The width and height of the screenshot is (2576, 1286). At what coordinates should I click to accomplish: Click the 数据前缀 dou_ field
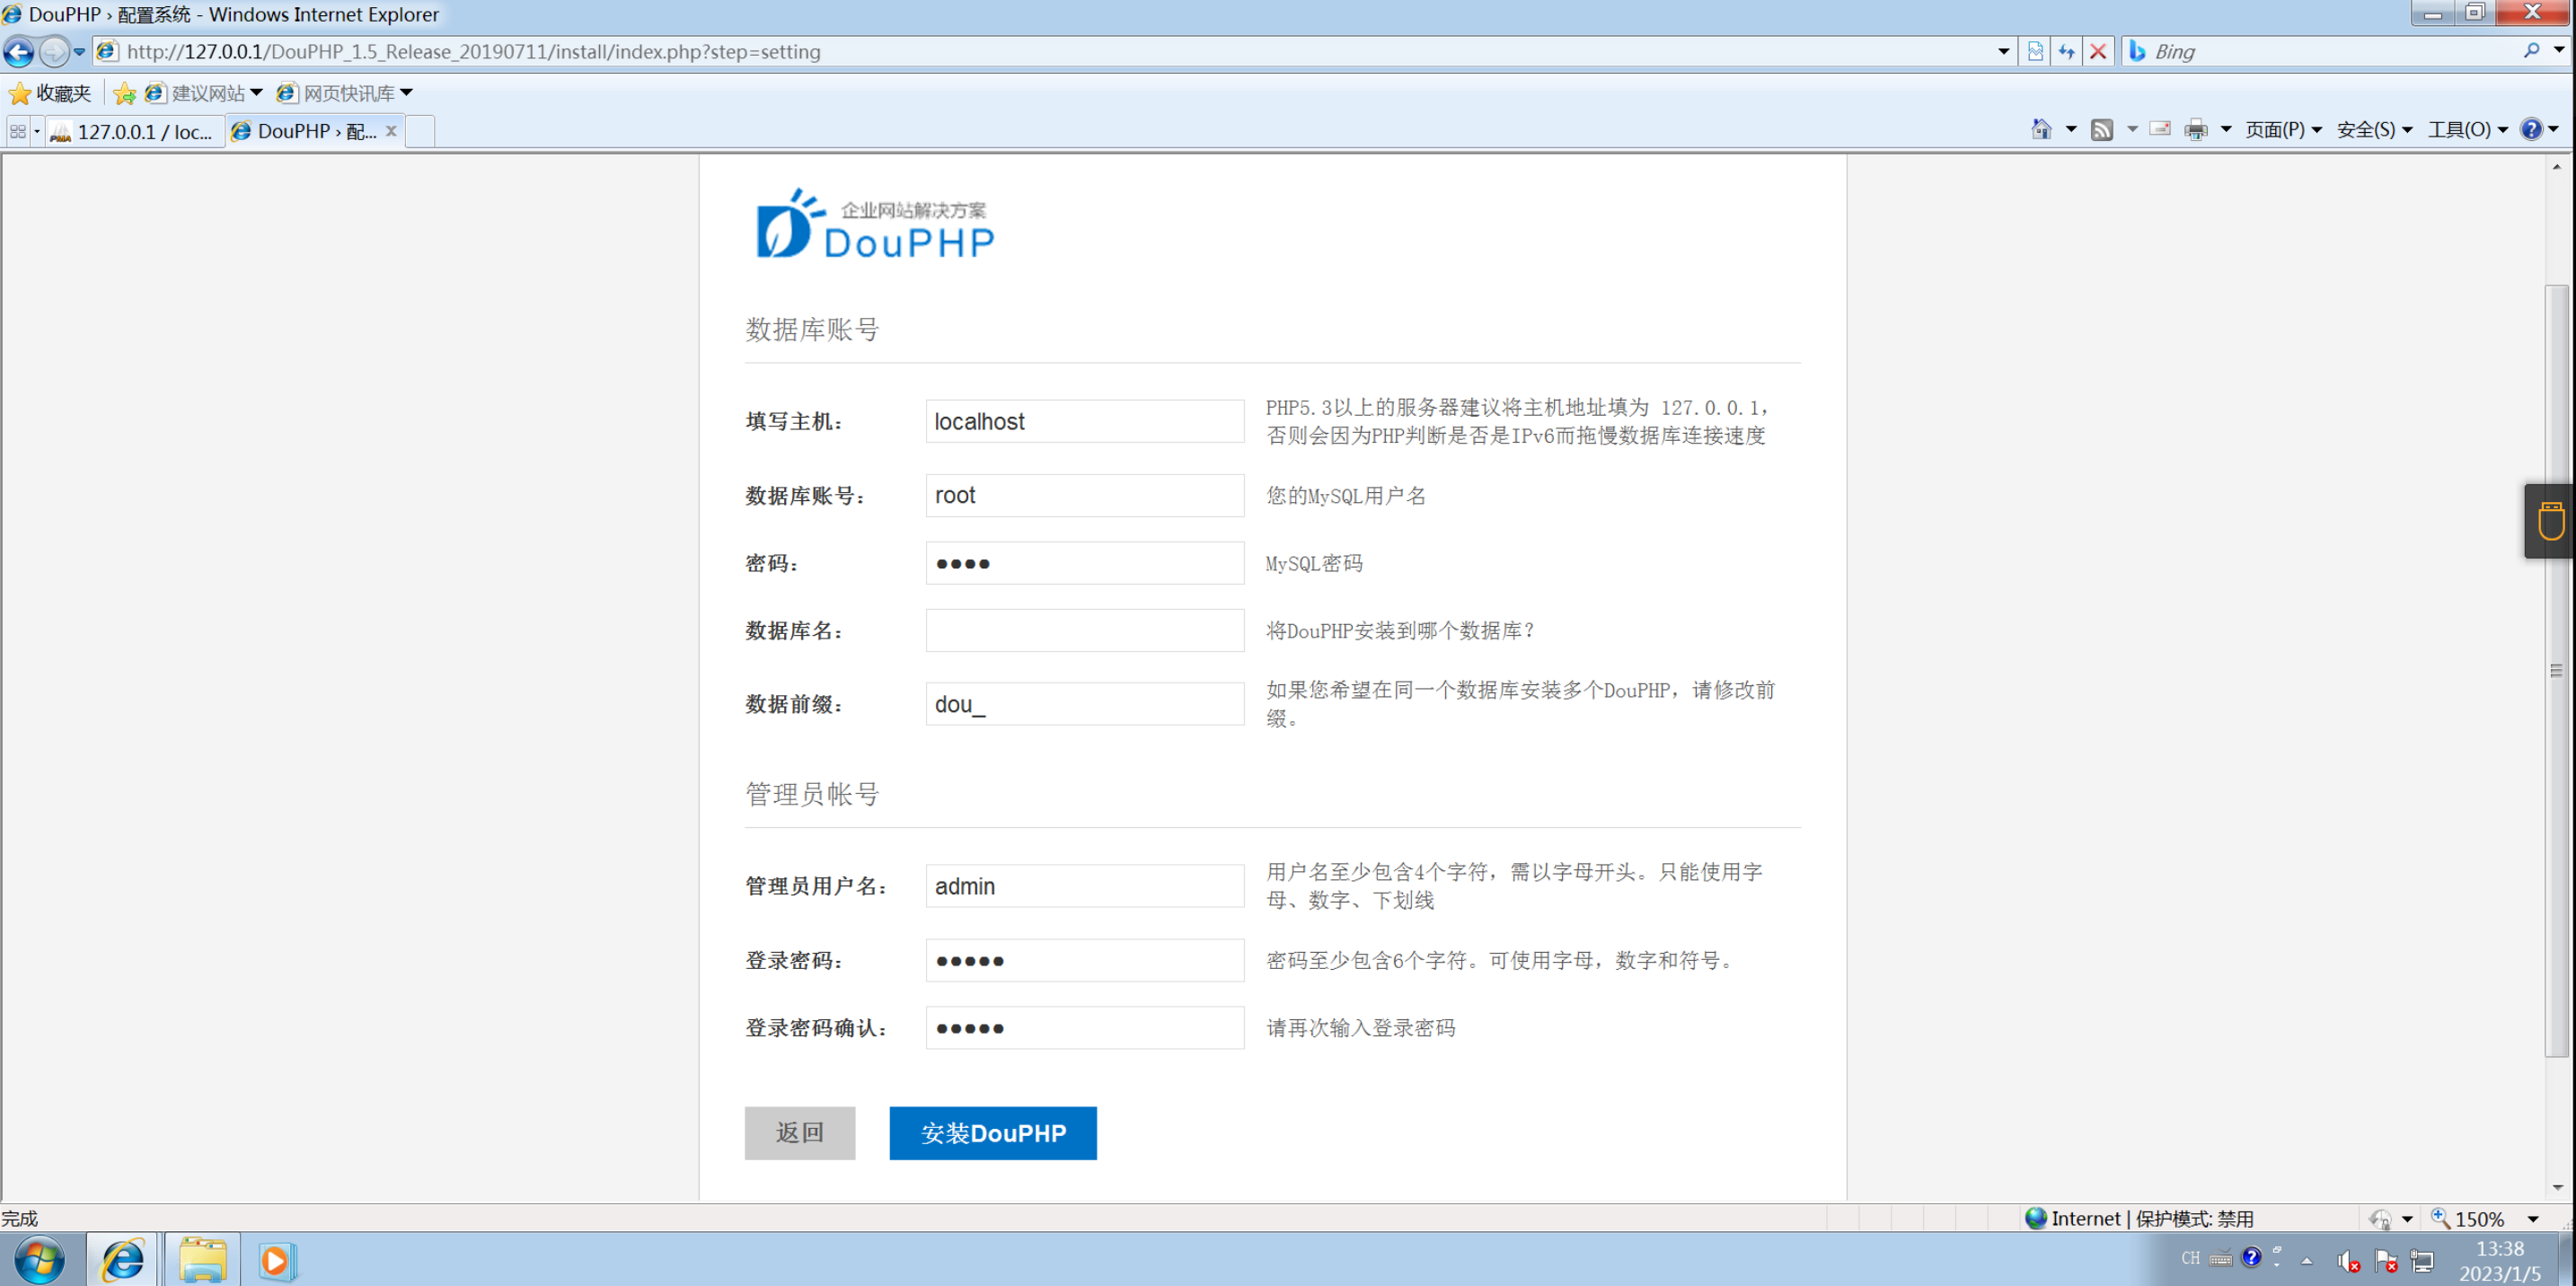(x=1084, y=704)
